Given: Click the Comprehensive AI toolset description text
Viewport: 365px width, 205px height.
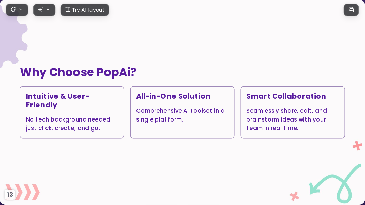Looking at the screenshot, I should (x=180, y=115).
